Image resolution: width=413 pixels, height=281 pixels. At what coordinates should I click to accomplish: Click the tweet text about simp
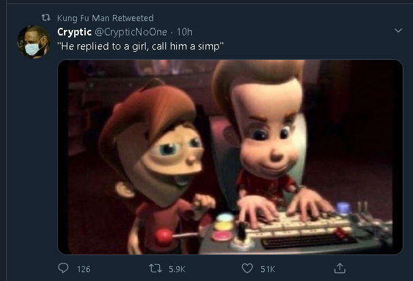click(140, 46)
